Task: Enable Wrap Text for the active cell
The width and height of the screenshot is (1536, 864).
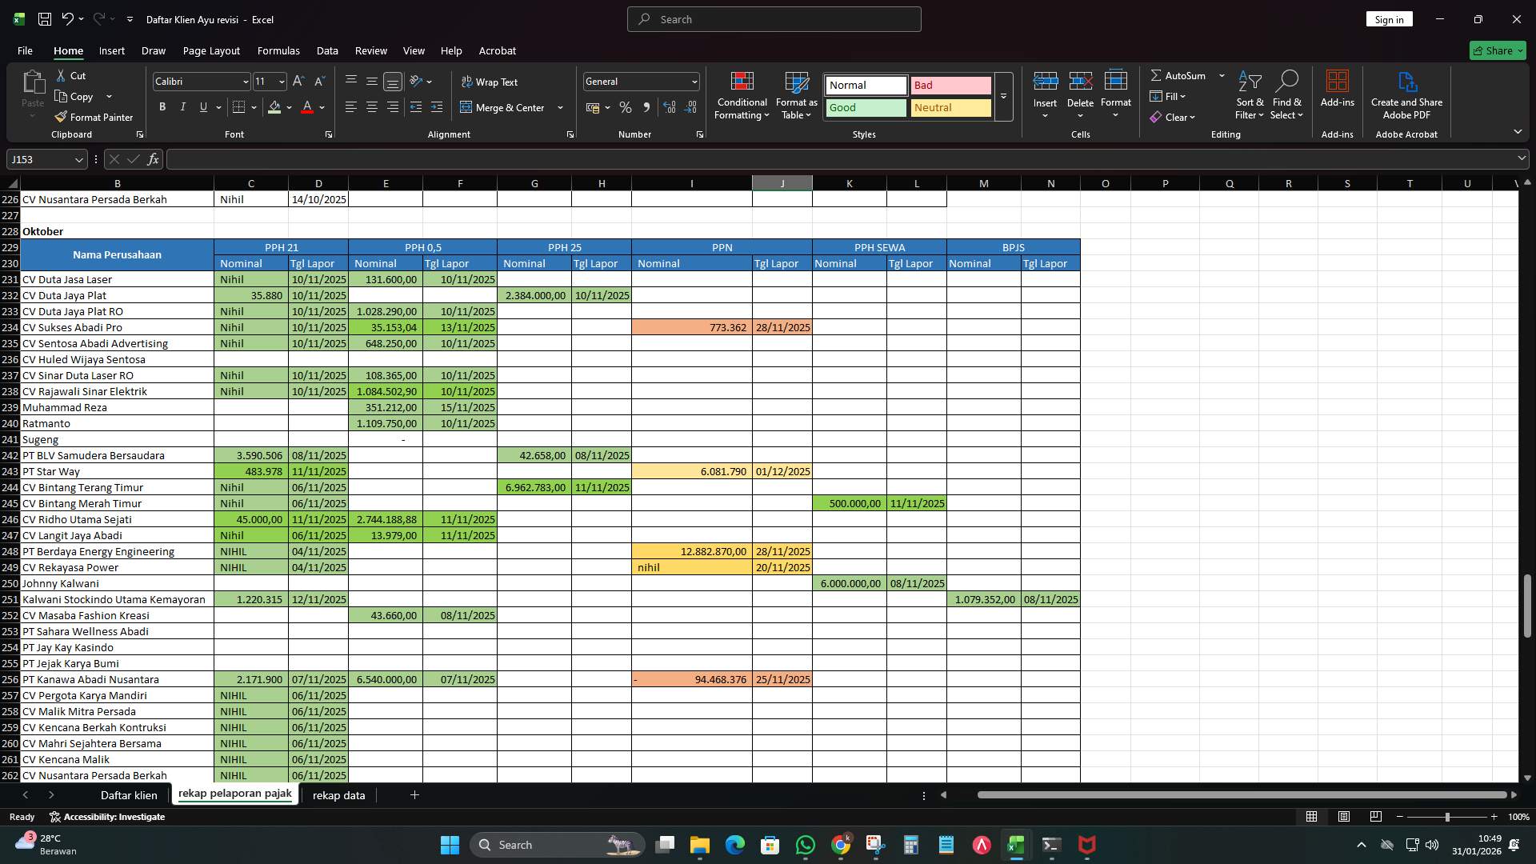Action: [490, 82]
